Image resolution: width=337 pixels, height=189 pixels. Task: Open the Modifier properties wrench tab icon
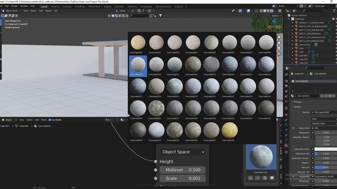pos(286,120)
